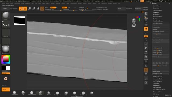172x97 pixels.
Task: Toggle Transp transparency mode
Action: (146, 65)
